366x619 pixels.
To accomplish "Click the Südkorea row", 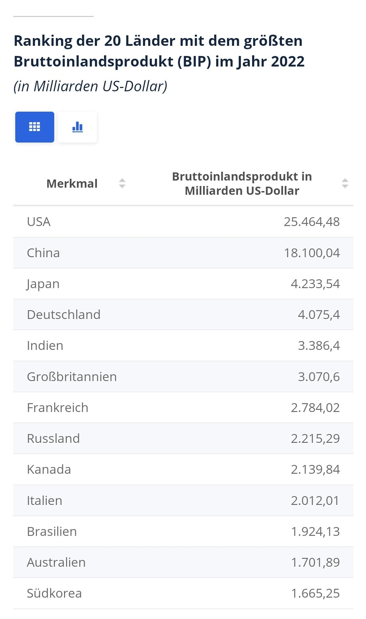I will click(183, 593).
